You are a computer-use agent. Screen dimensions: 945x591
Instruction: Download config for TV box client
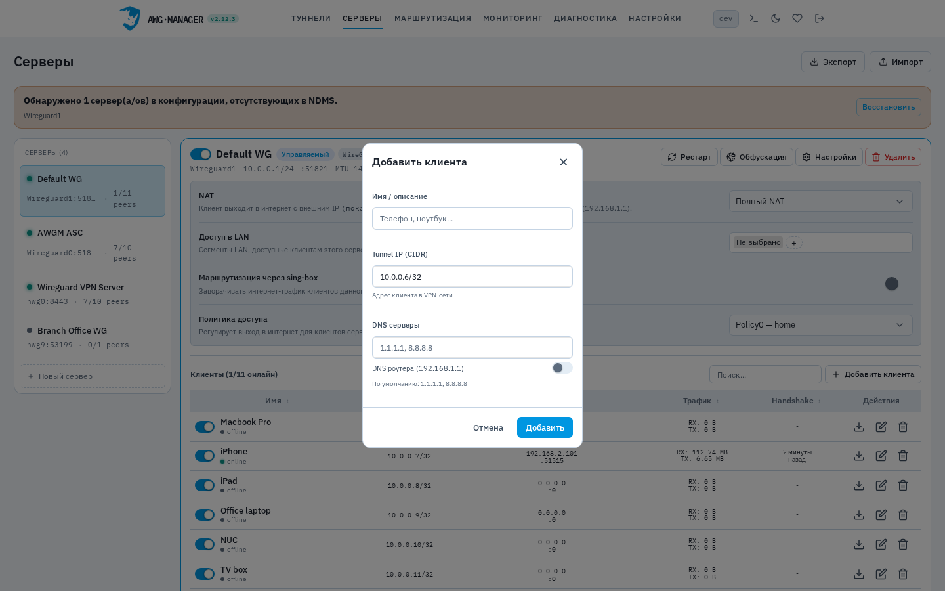pyautogui.click(x=859, y=574)
